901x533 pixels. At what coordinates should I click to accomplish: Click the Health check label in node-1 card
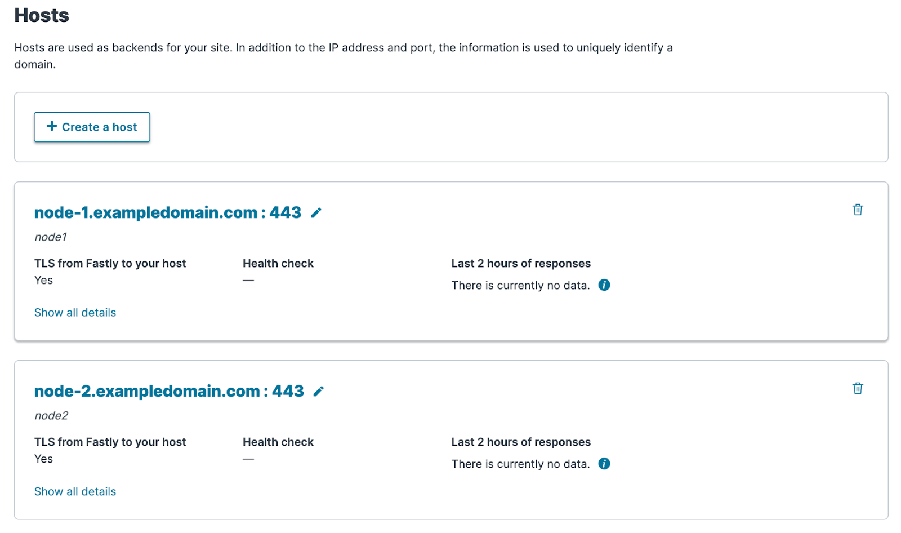click(278, 264)
